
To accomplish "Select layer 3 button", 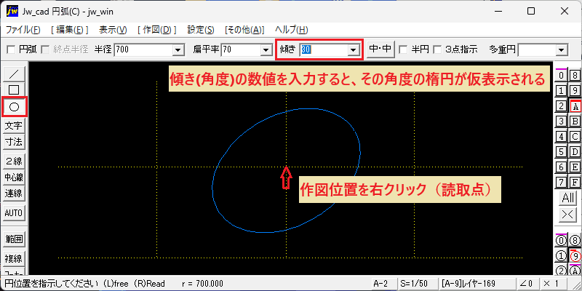I will tap(561, 121).
